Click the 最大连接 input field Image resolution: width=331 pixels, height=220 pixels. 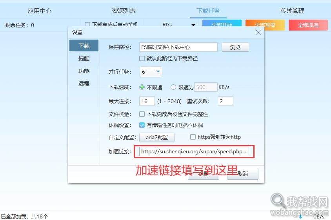click(147, 101)
